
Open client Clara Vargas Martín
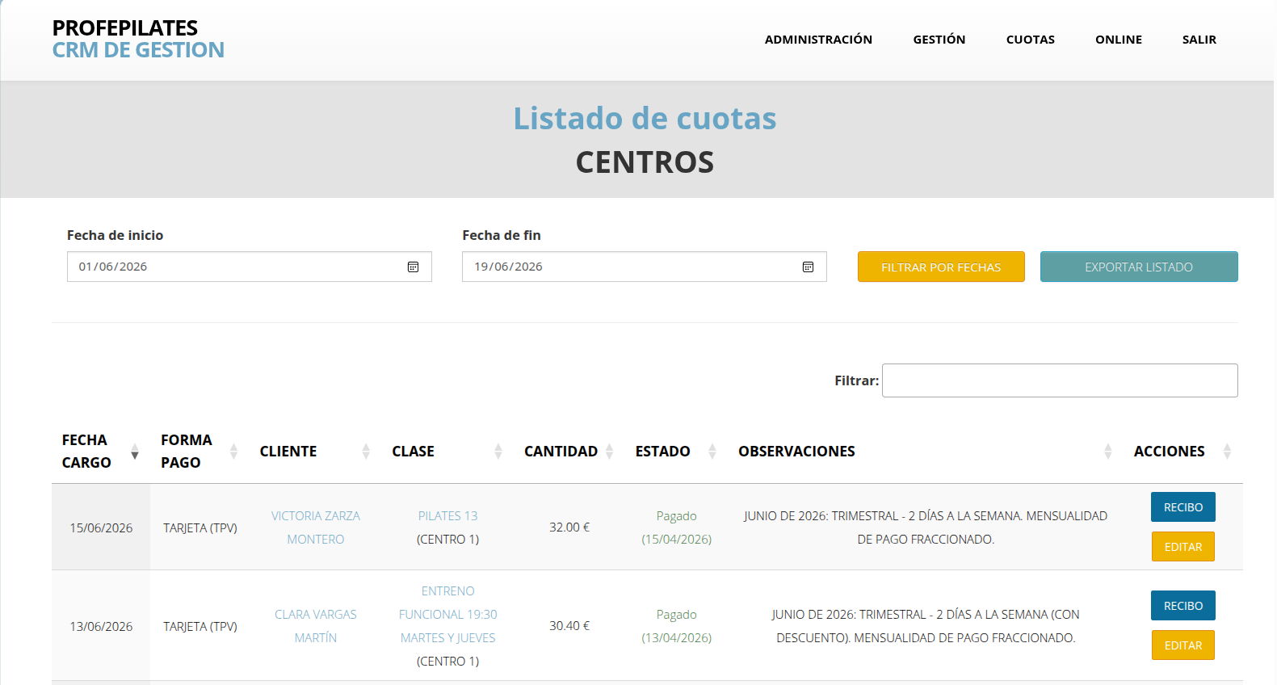tap(316, 626)
